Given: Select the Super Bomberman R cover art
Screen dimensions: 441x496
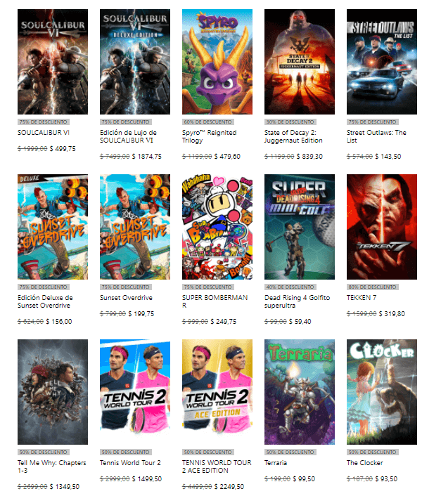Looking at the screenshot, I should 217,227.
